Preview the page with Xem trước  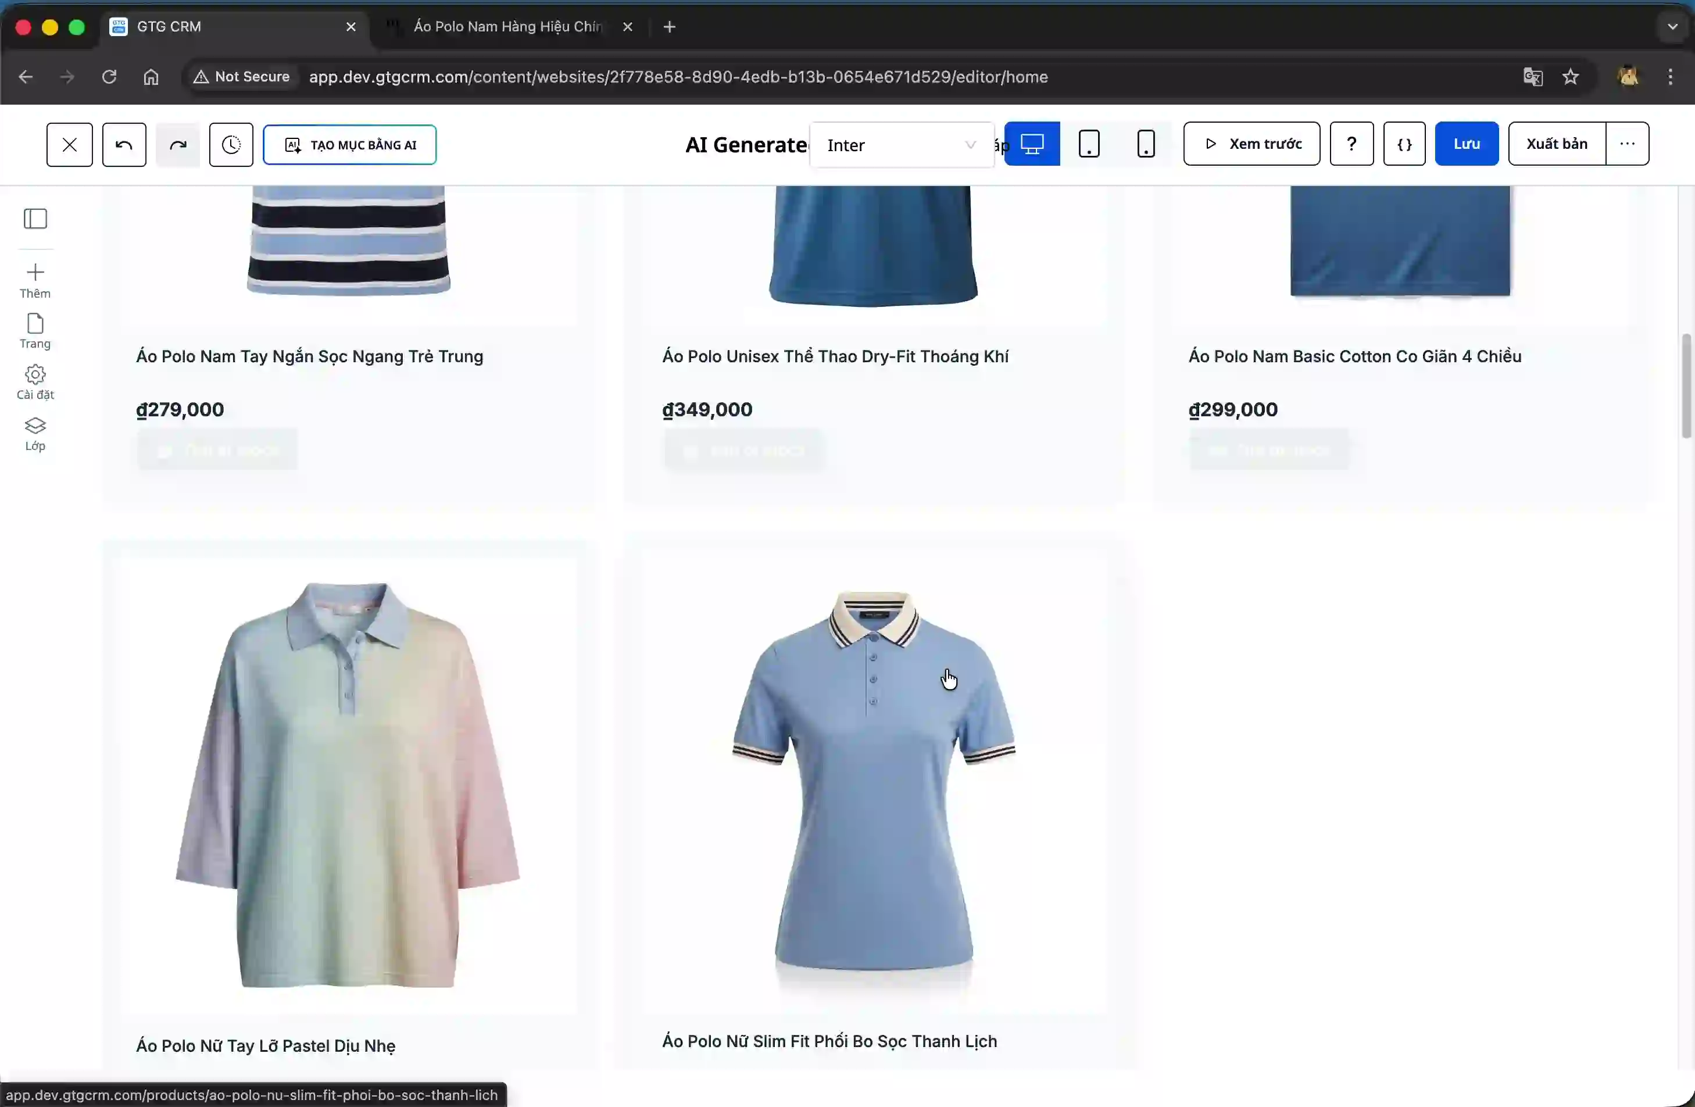point(1251,143)
